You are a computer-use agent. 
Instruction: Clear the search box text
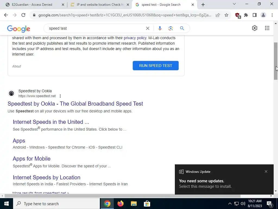pyautogui.click(x=147, y=28)
